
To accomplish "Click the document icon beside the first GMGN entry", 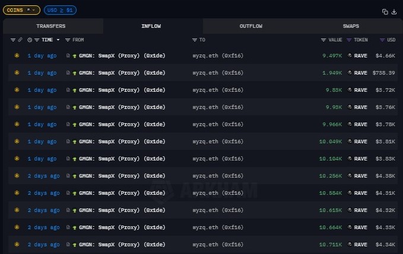I will pyautogui.click(x=68, y=56).
